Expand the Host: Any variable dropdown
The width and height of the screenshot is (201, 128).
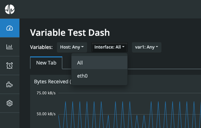(72, 47)
